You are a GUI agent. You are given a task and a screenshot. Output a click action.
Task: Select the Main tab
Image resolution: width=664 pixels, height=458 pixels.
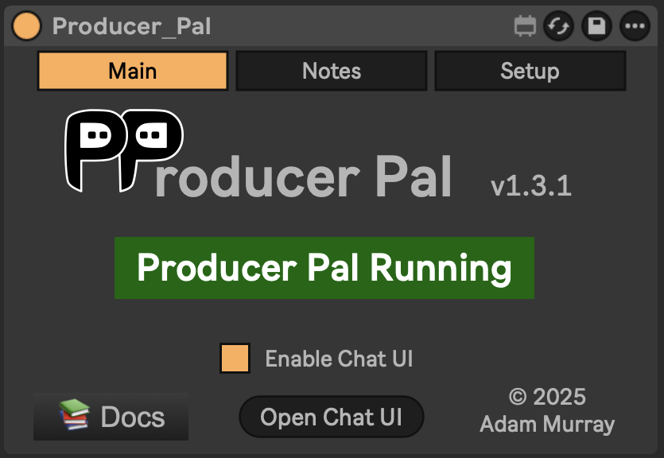click(132, 71)
